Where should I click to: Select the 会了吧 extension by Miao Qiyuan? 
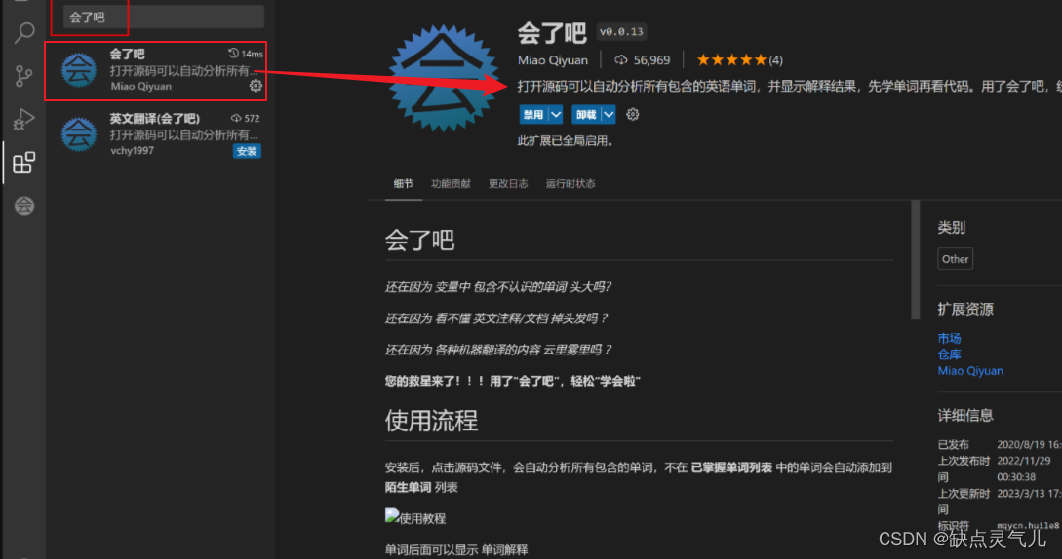156,70
